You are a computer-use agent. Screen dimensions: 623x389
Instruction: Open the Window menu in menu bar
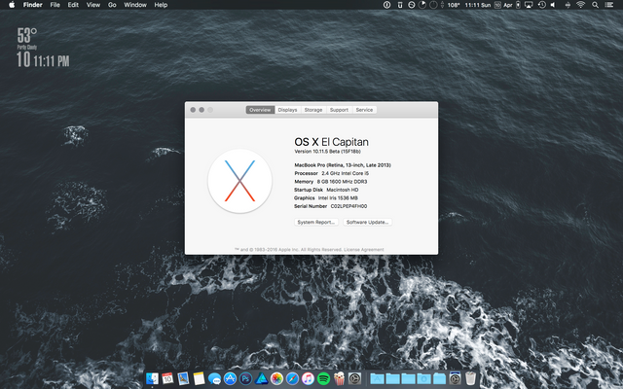click(x=135, y=5)
